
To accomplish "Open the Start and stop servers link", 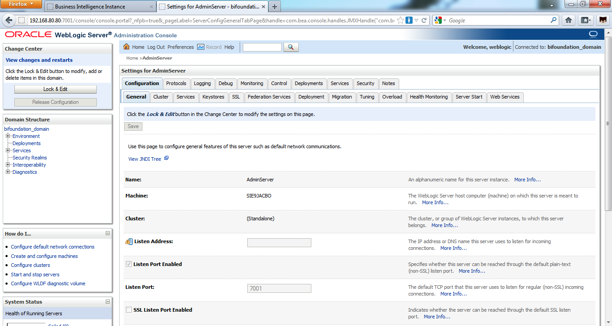I will 35,274.
